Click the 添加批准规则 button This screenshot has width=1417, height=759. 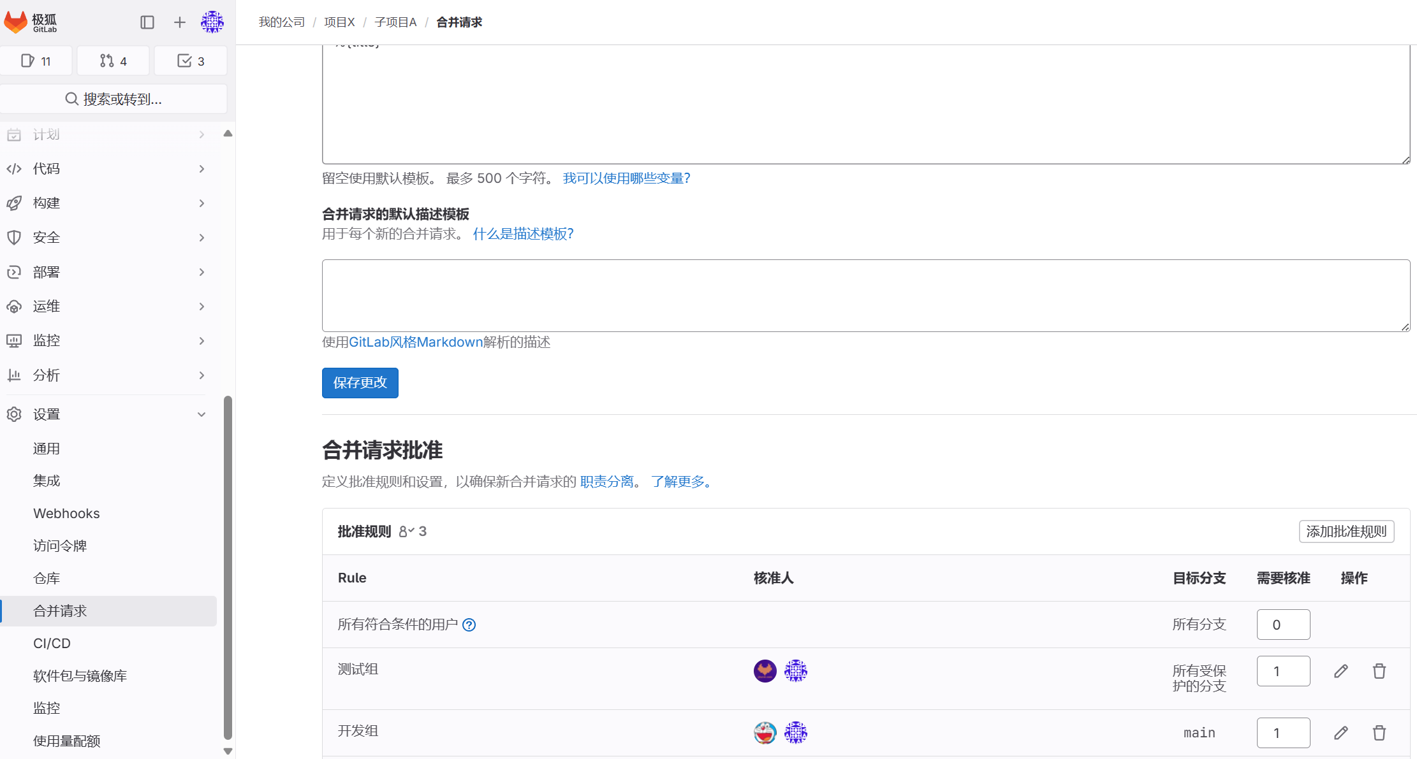(x=1346, y=531)
